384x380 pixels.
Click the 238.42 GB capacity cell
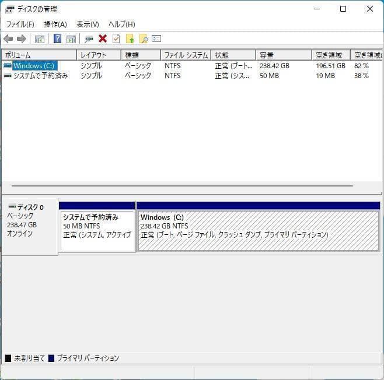(x=274, y=65)
